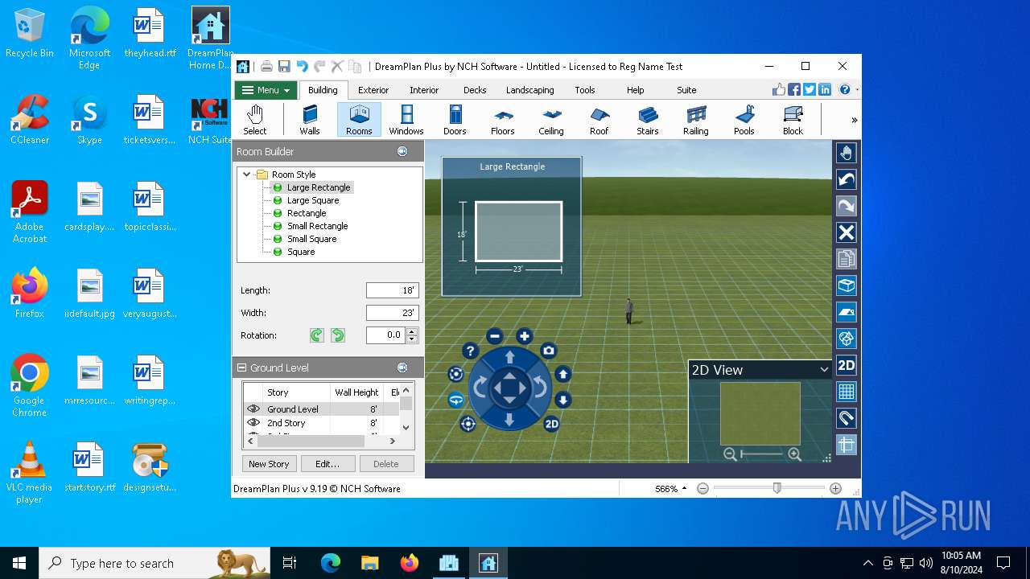This screenshot has height=579, width=1030.
Task: Select Large Square room style
Action: (313, 200)
